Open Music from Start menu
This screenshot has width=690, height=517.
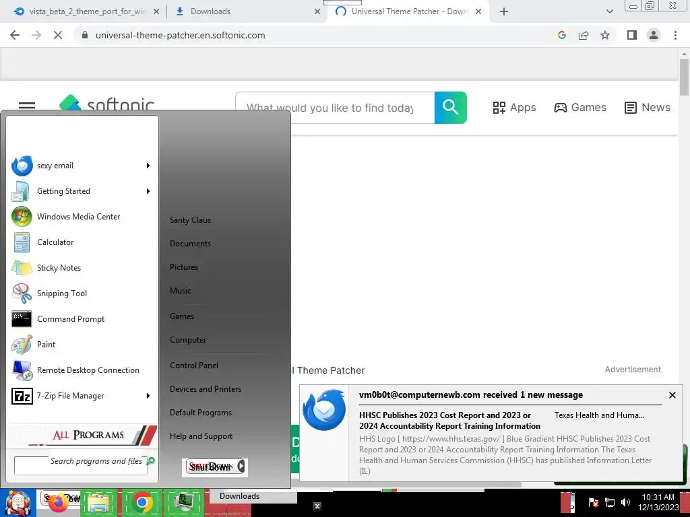[181, 291]
